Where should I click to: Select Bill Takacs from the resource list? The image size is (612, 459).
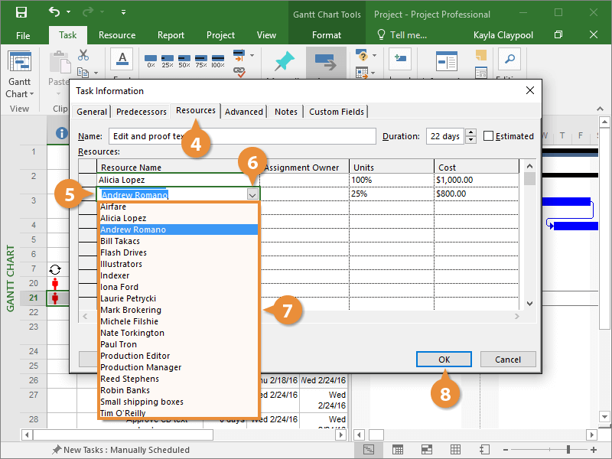click(x=120, y=241)
